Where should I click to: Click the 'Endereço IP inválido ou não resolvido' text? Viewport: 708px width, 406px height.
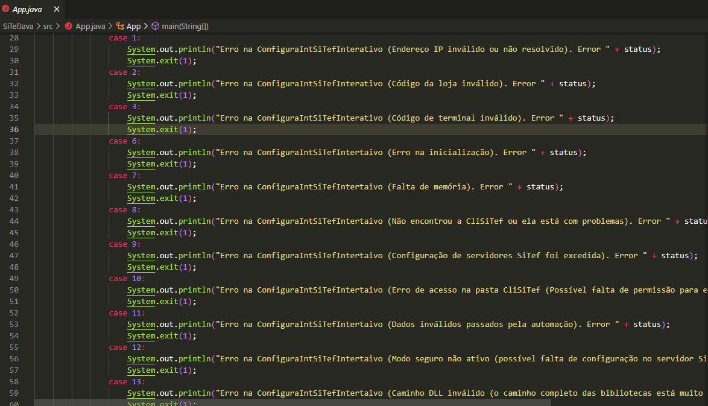pyautogui.click(x=477, y=49)
